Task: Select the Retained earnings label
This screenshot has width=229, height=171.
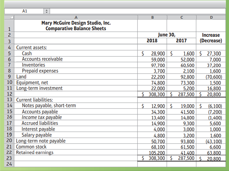Action: (35, 152)
